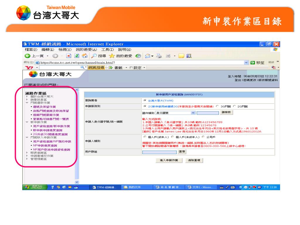Expand 關於台灣大哥大 tree node
The image size is (300, 225).
27,97
